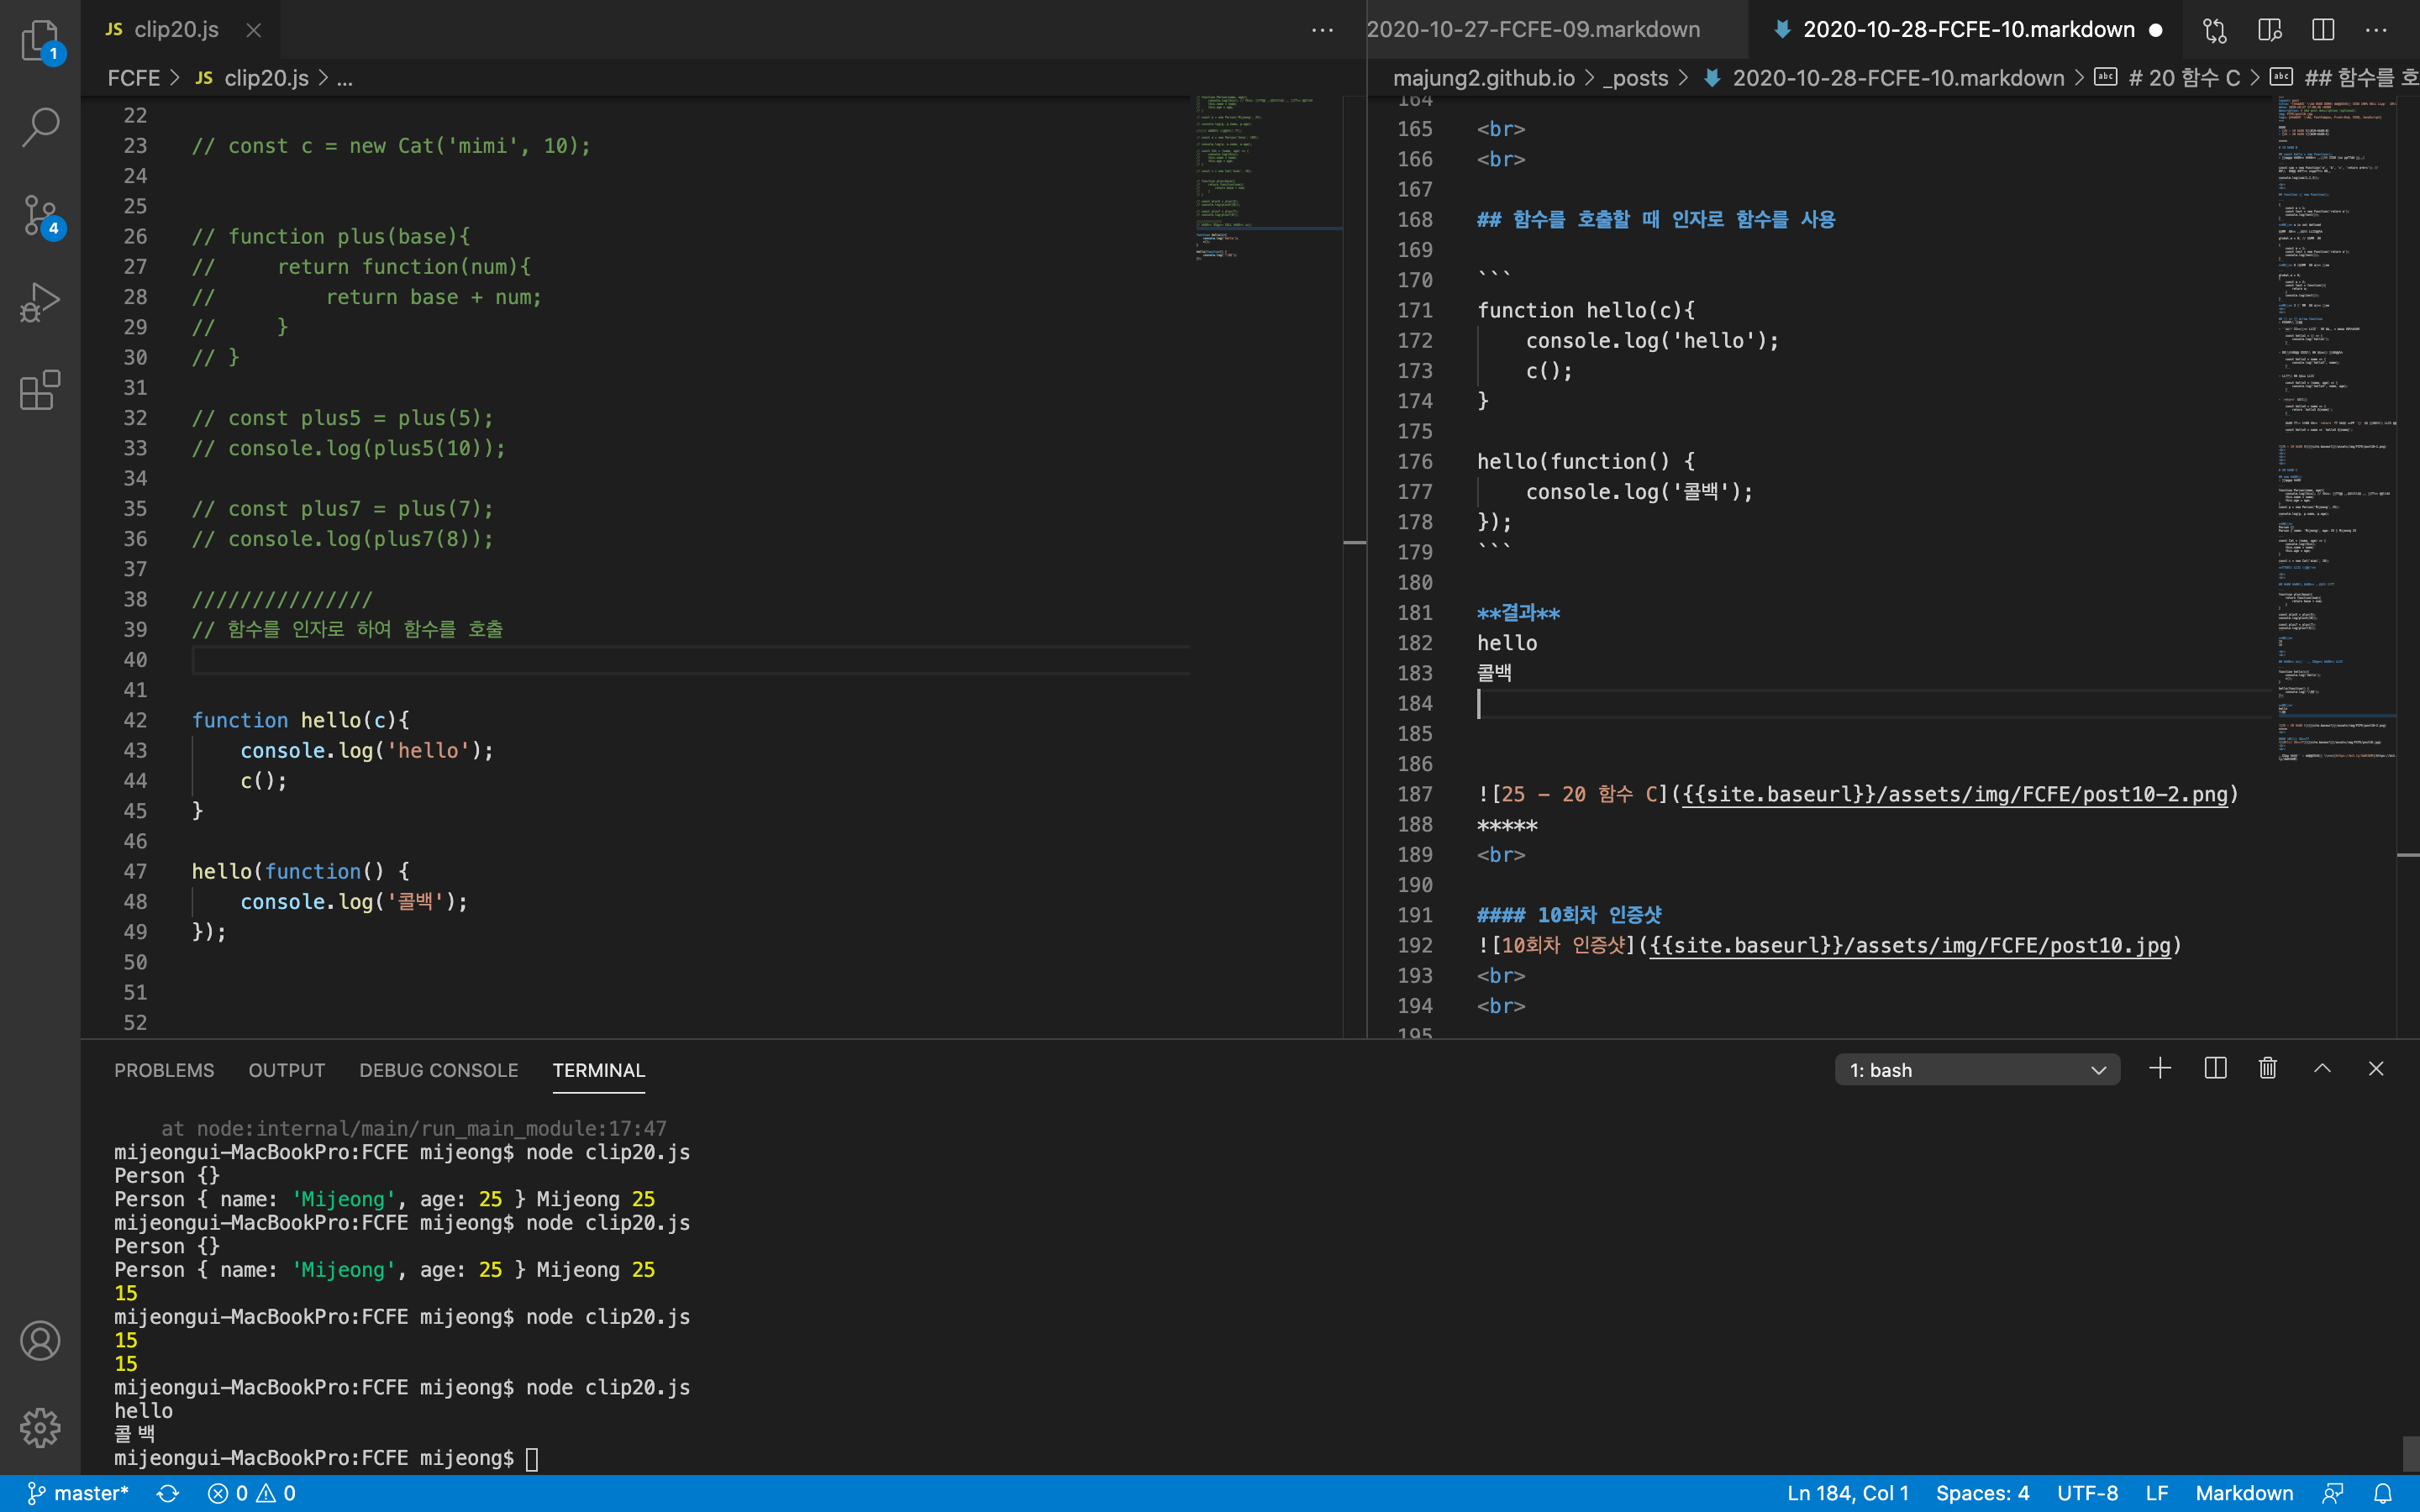Maximize the panel with up chevron
The width and height of the screenshot is (2420, 1512).
click(x=2322, y=1069)
